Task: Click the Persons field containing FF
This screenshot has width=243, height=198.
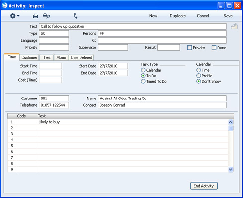Action: (162, 33)
